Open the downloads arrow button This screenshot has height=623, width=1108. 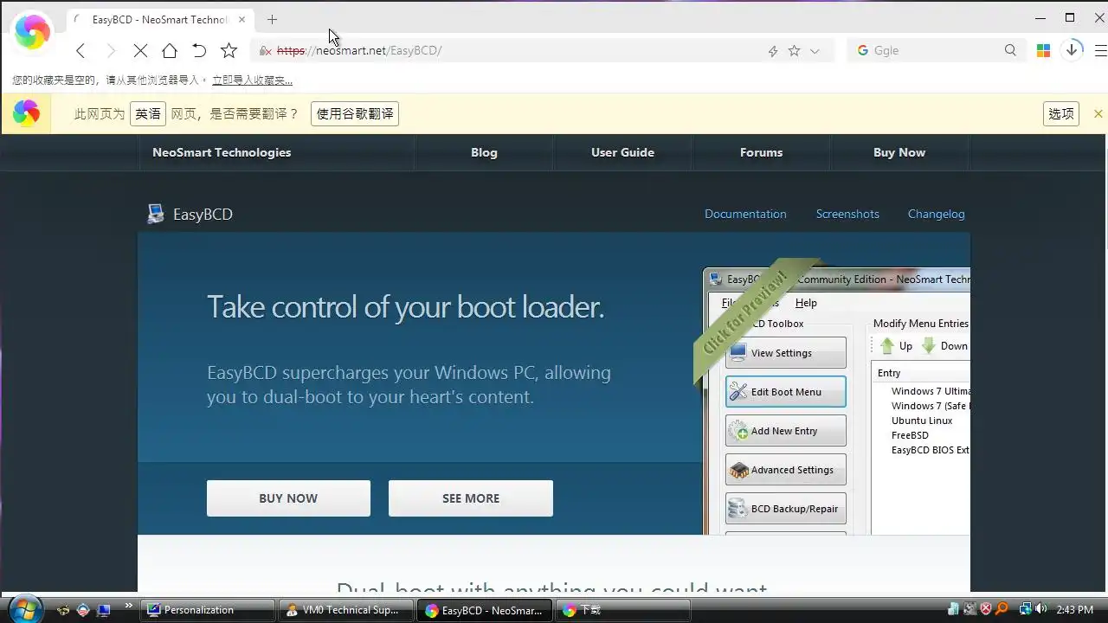coord(1072,49)
